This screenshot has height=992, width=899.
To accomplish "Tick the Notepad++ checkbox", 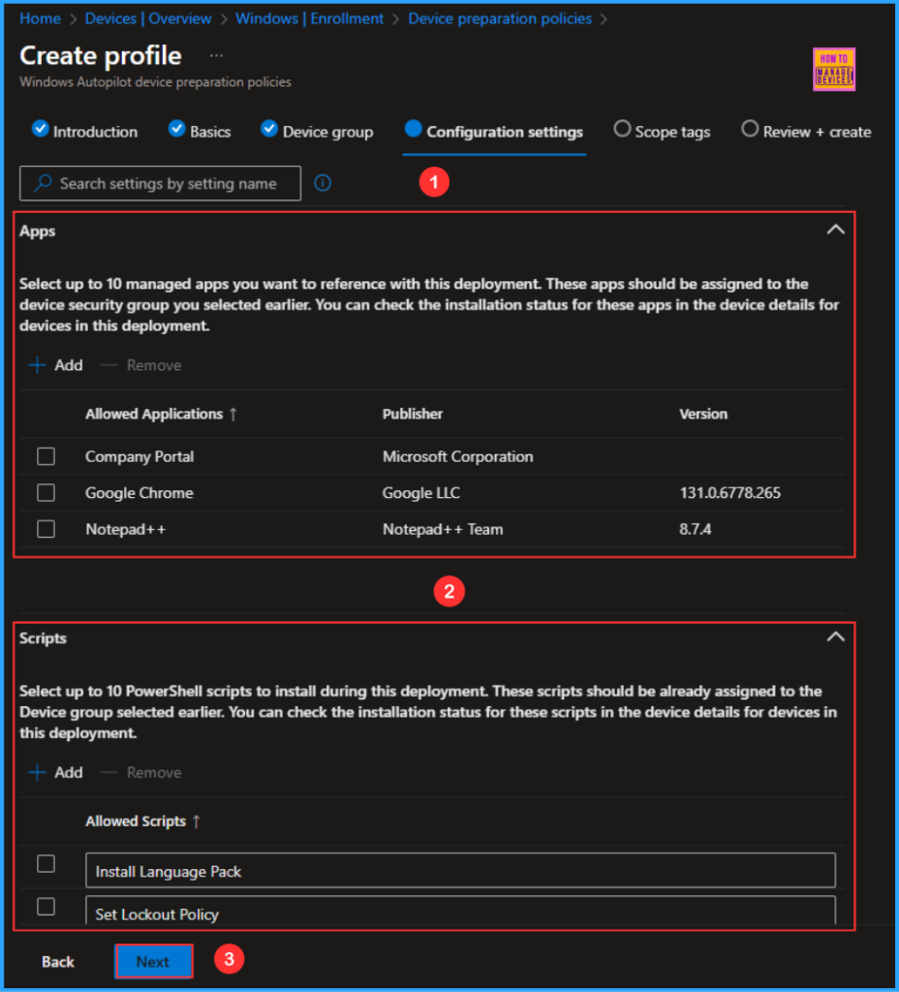I will coord(46,529).
